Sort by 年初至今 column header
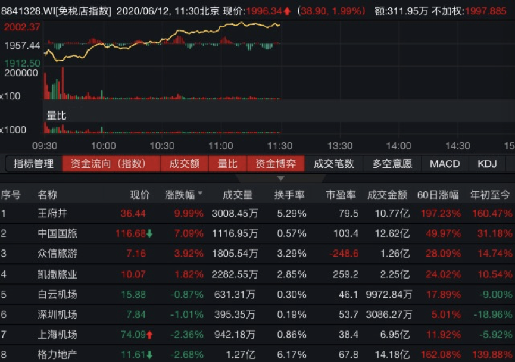The height and width of the screenshot is (362, 515). coord(490,195)
